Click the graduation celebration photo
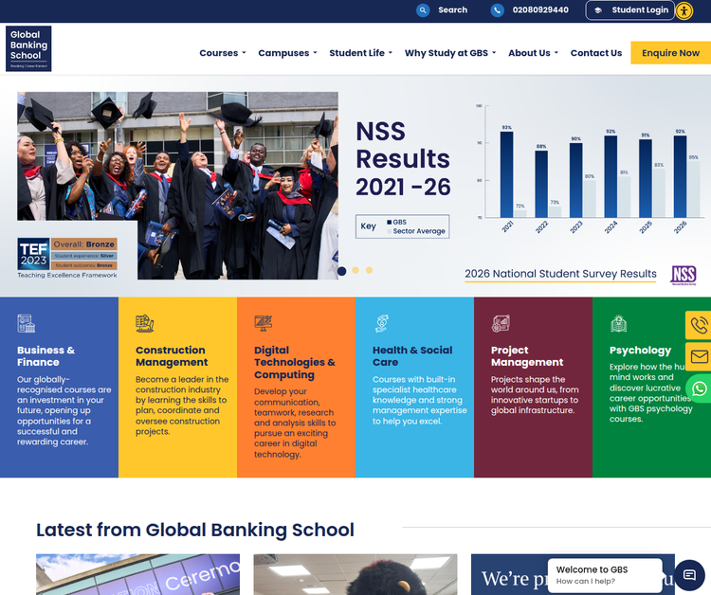Viewport: 711px width, 595px height. [x=178, y=186]
